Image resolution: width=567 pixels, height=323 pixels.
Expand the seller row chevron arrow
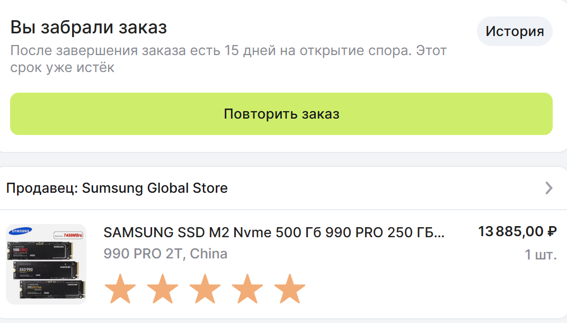[x=549, y=188]
